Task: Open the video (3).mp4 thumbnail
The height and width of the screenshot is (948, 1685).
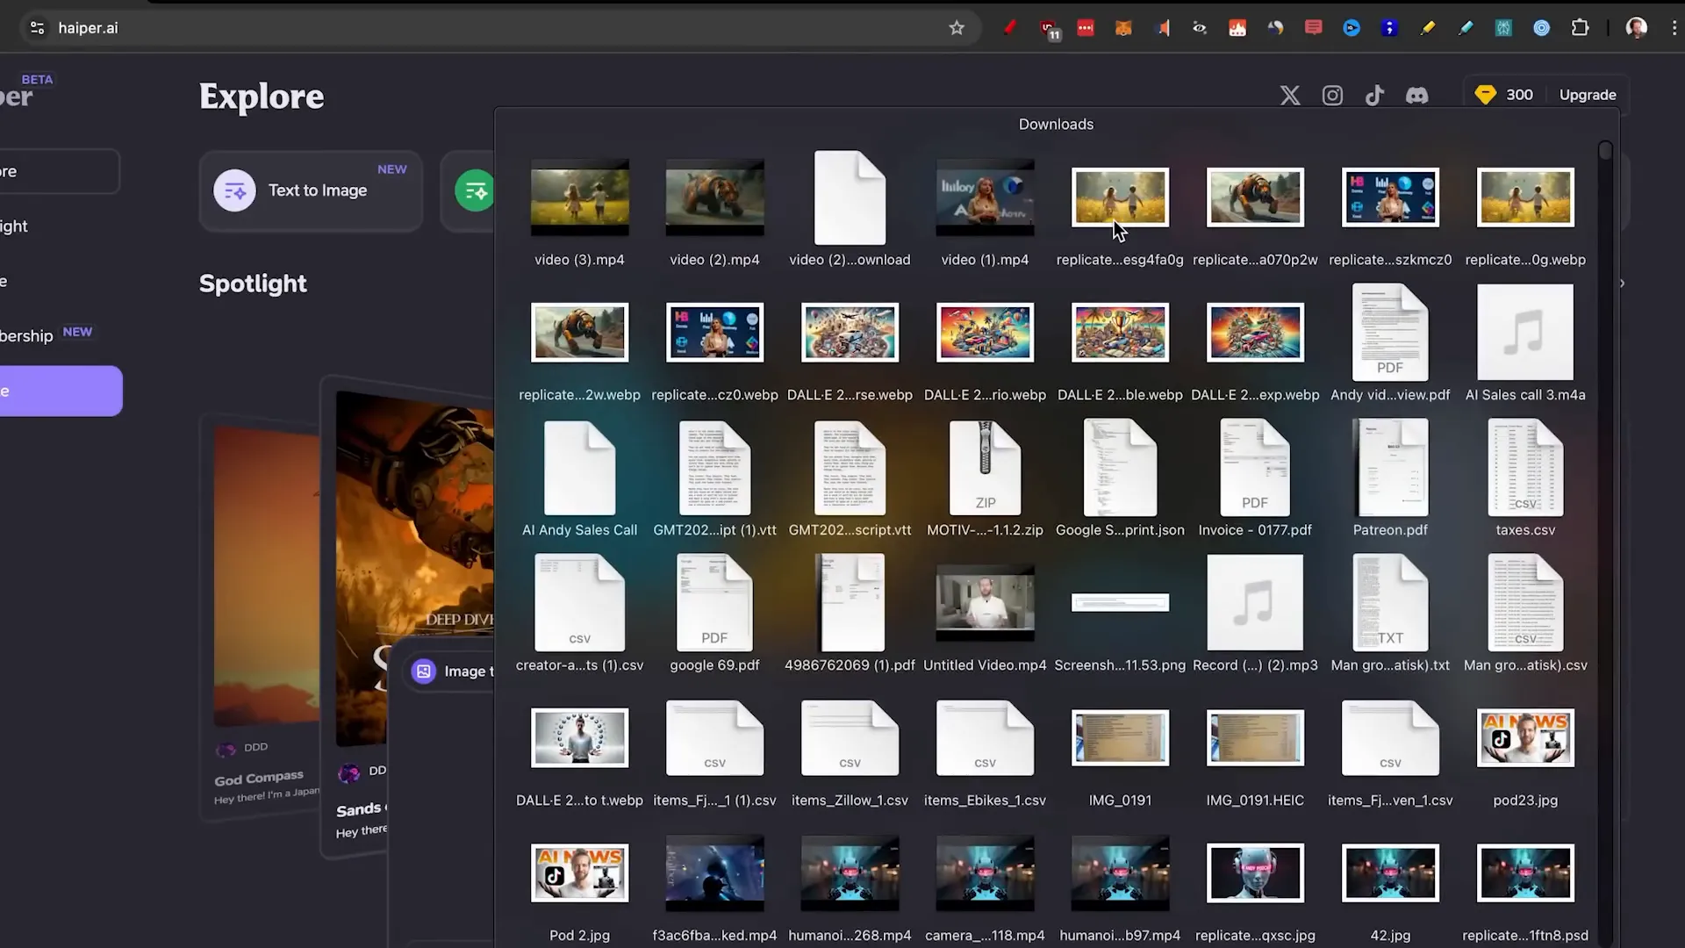Action: click(578, 197)
